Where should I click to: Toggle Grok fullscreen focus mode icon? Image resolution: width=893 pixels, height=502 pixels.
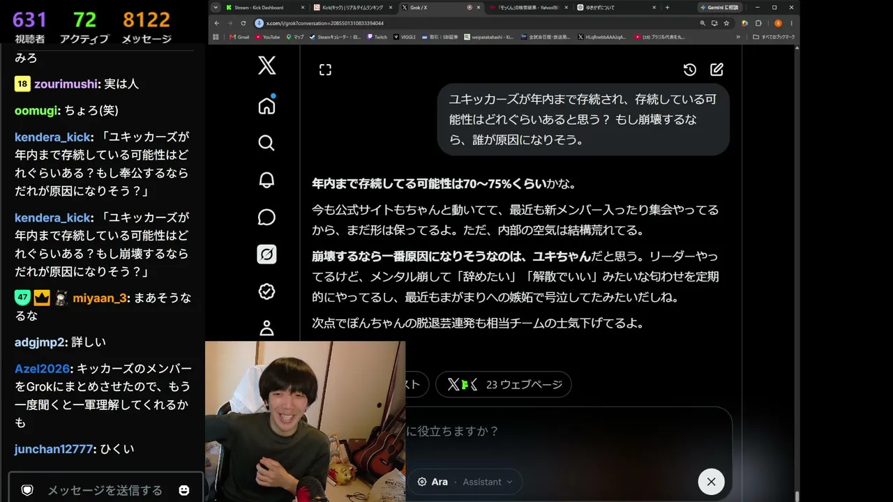325,70
